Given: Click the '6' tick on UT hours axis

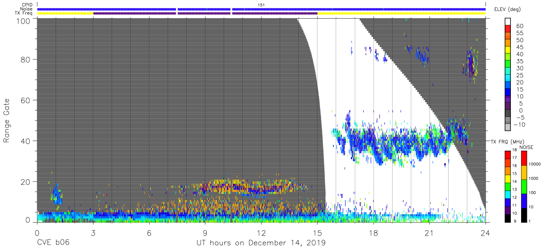Looking at the screenshot, I should (x=149, y=232).
